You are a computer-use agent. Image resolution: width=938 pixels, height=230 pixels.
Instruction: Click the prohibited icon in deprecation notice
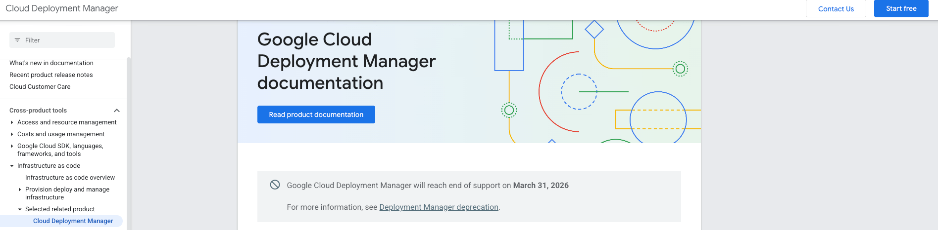pyautogui.click(x=275, y=185)
